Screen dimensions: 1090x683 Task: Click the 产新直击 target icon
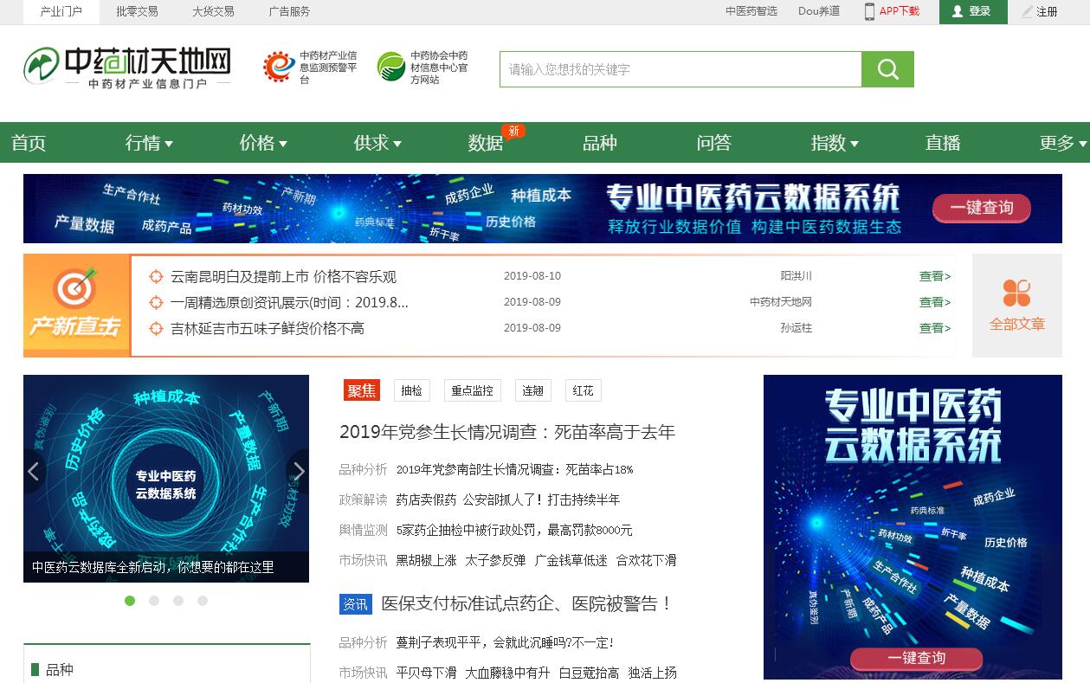pos(75,290)
